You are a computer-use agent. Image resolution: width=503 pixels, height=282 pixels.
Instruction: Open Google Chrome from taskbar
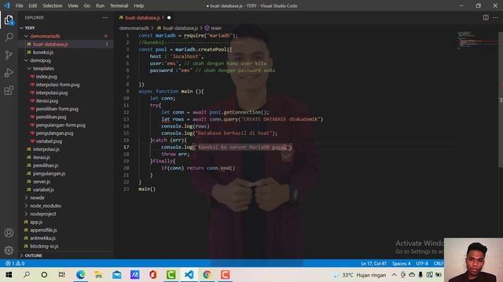[207, 275]
